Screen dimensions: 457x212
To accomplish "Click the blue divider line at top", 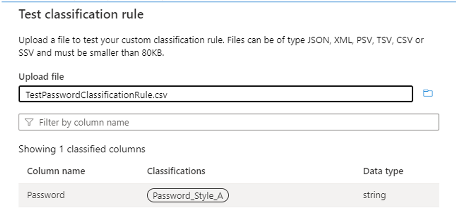I will (228, 2).
